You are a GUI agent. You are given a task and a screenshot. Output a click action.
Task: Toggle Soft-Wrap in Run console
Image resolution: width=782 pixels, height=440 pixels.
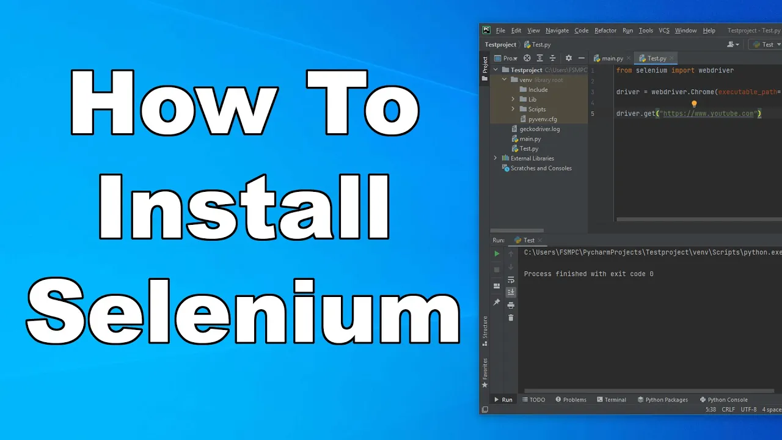pos(511,280)
